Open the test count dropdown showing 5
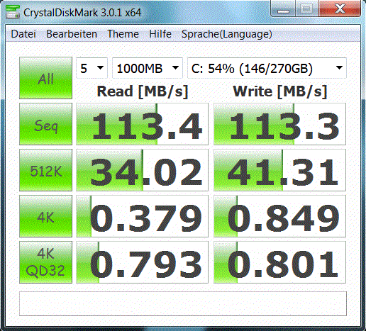366x331 pixels. [91, 68]
